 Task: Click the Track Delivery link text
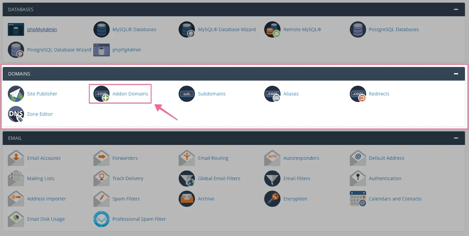128,178
